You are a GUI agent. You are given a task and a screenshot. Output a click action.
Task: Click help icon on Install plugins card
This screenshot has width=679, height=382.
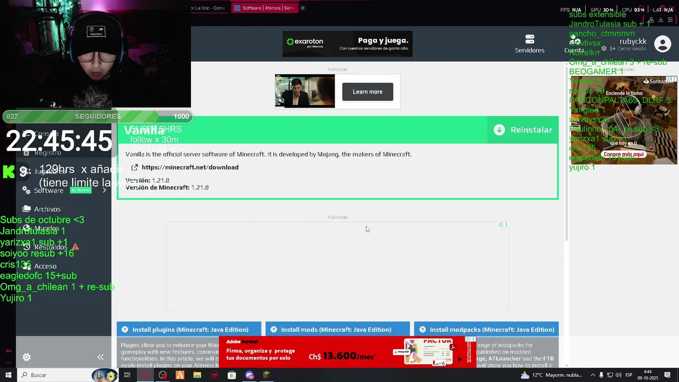tap(125, 329)
